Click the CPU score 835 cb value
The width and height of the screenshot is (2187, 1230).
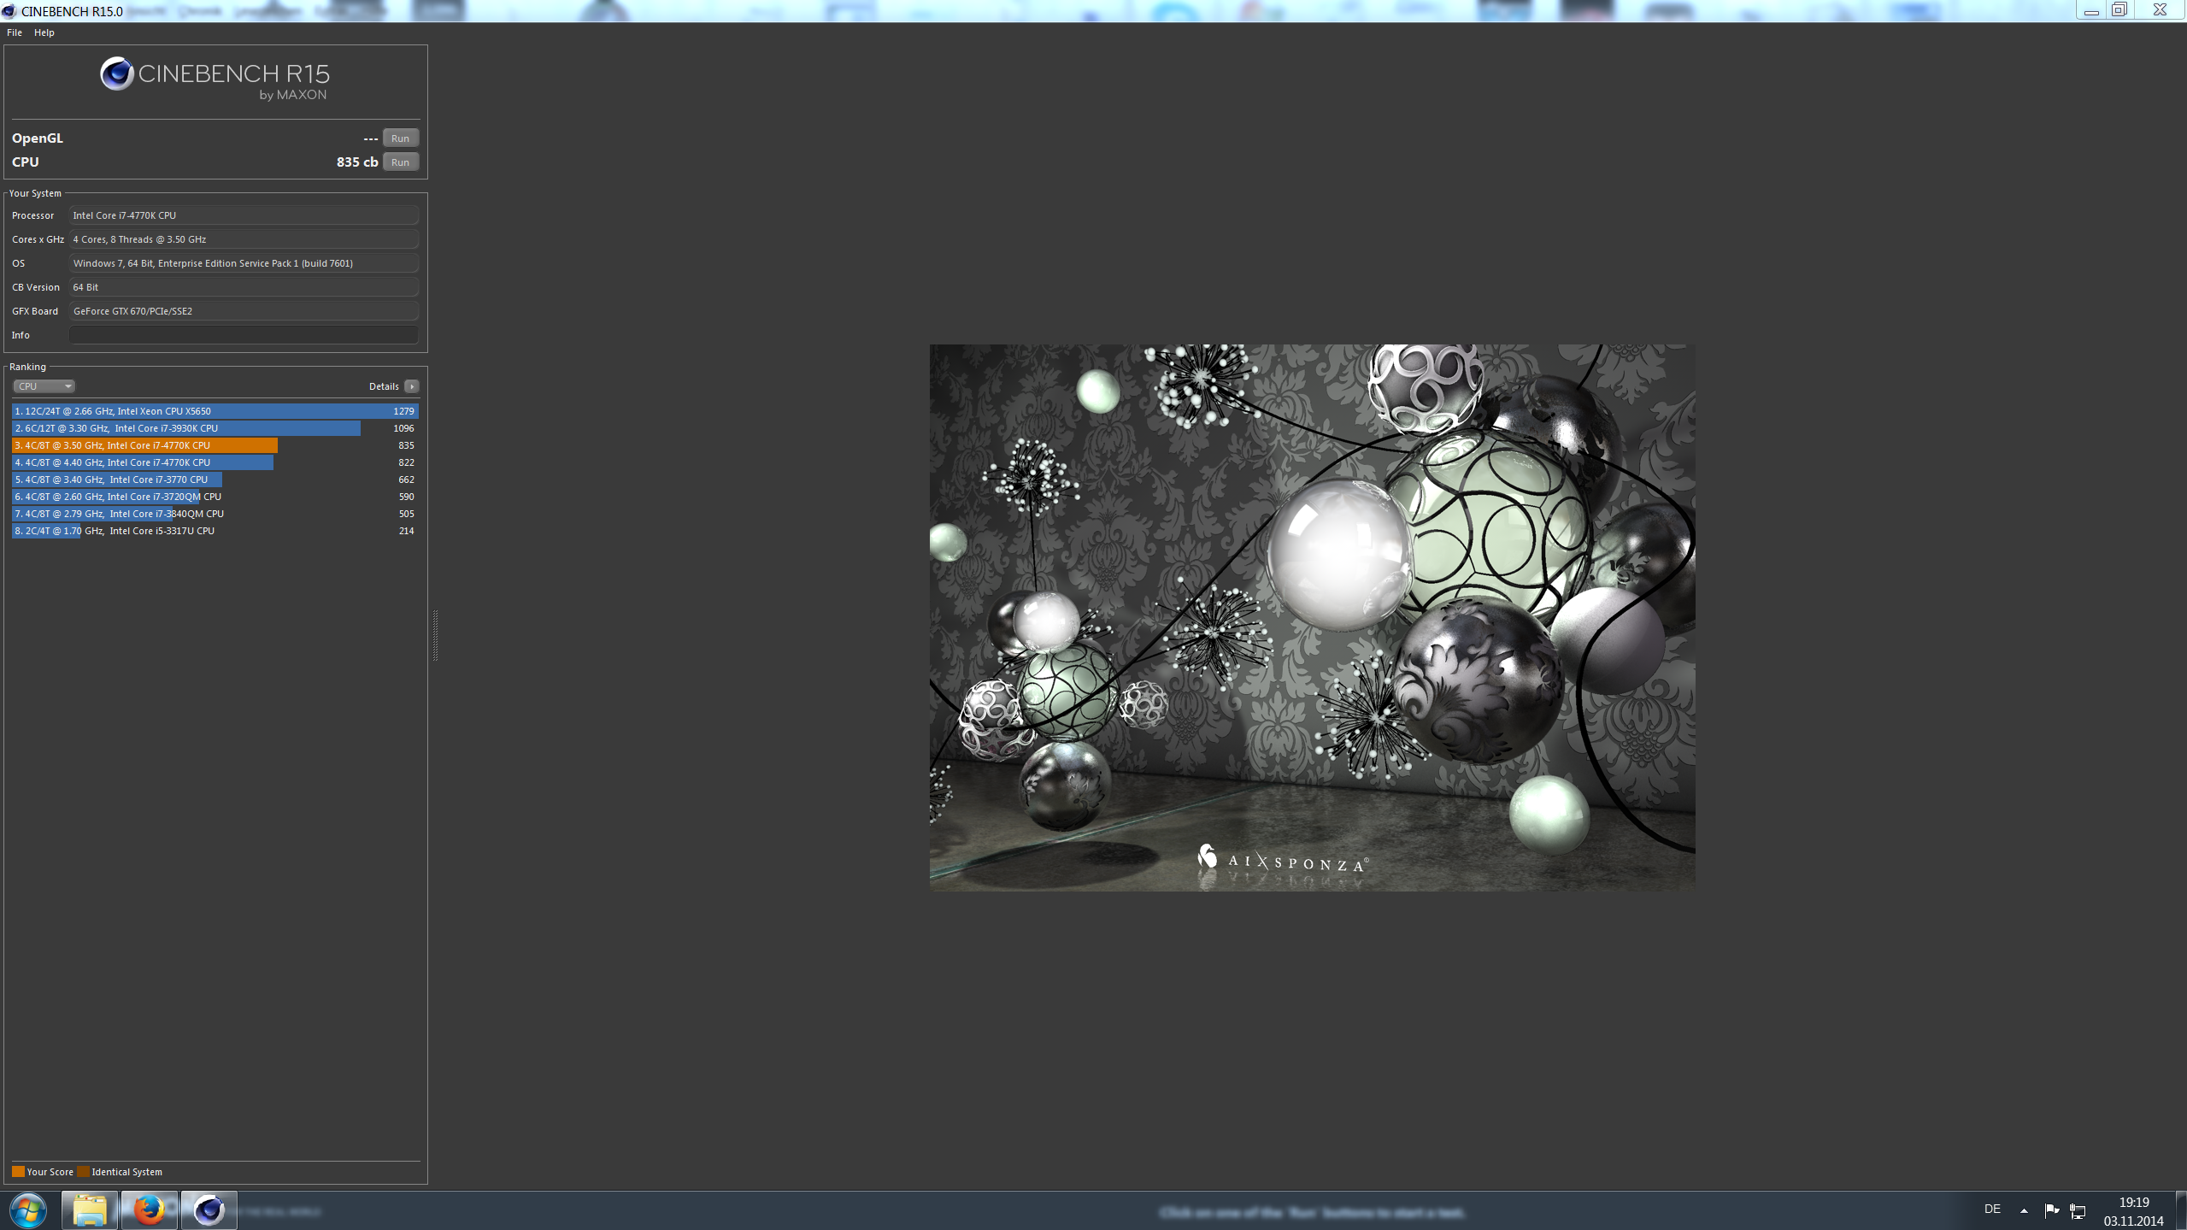click(x=357, y=162)
